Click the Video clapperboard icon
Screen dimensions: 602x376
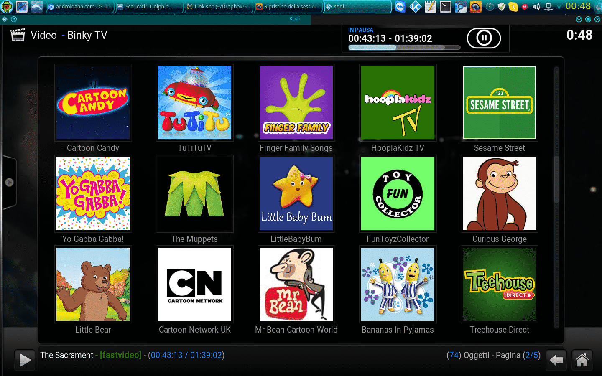click(x=18, y=35)
